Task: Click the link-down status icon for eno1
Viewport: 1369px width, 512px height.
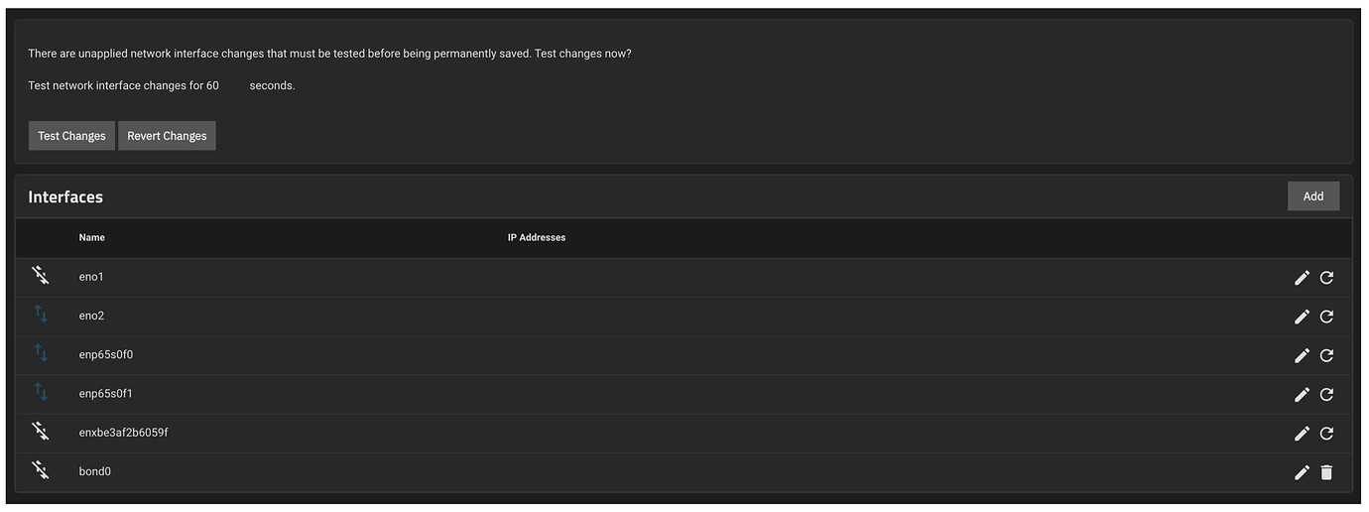Action: (x=41, y=274)
